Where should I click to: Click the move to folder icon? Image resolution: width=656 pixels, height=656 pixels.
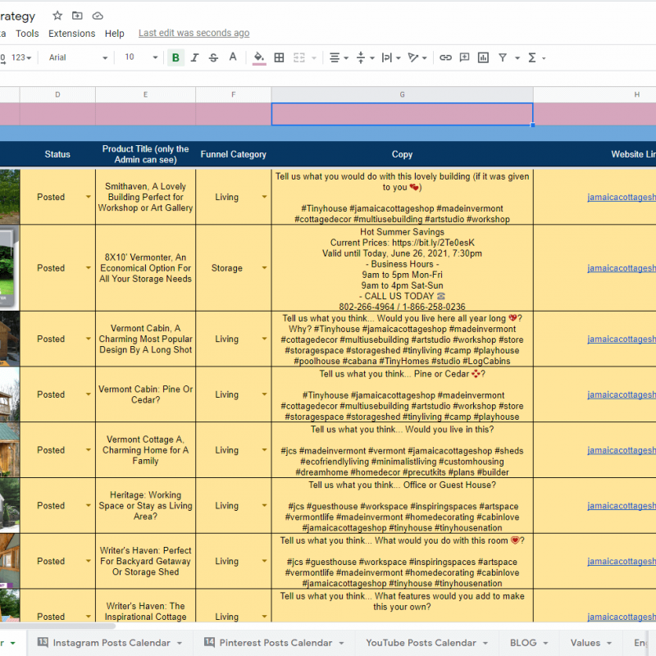click(x=77, y=16)
